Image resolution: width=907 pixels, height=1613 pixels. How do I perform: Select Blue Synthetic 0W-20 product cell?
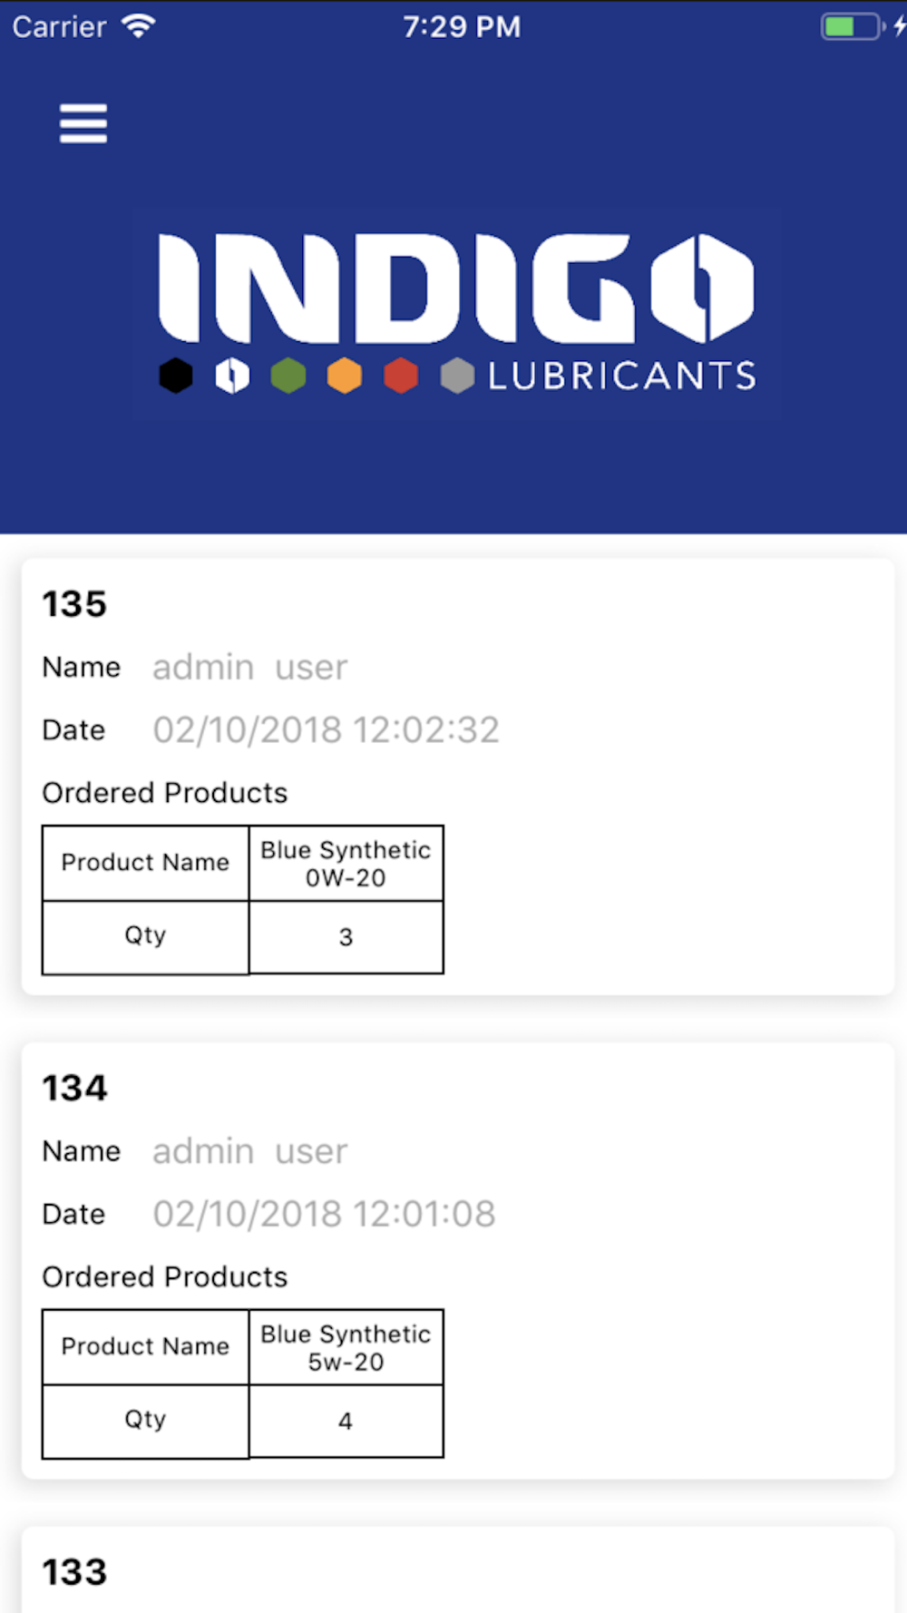point(346,864)
